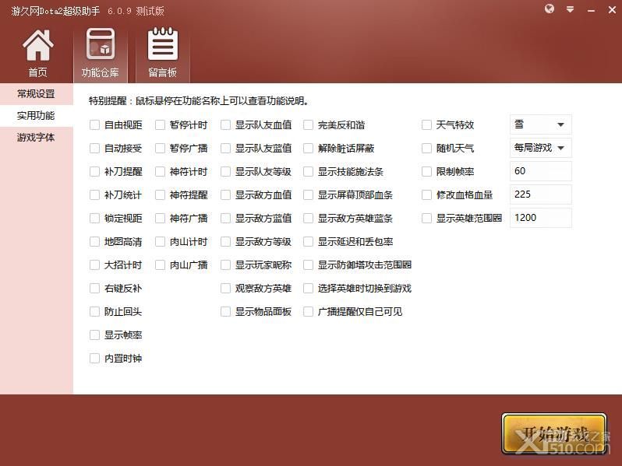Open the 功能仓库 icon tab
Screen dimensions: 622x466
point(100,54)
